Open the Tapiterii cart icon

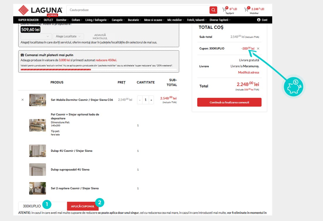click(225, 9)
